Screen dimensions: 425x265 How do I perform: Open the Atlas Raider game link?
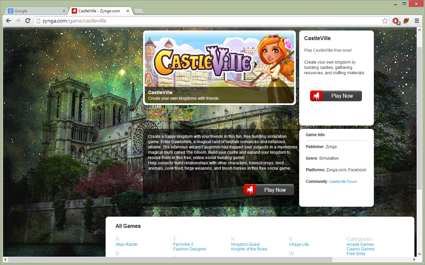(127, 244)
